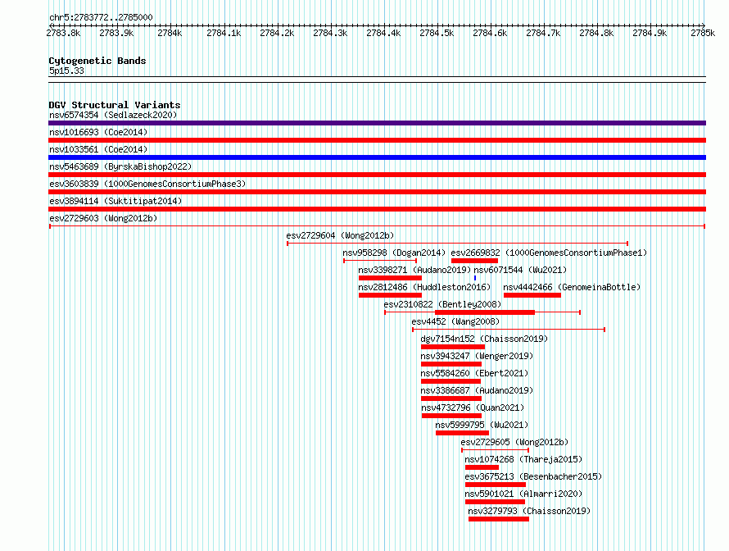
Task: Click esv2729603 (Wong2012b) label
Action: [x=103, y=218]
